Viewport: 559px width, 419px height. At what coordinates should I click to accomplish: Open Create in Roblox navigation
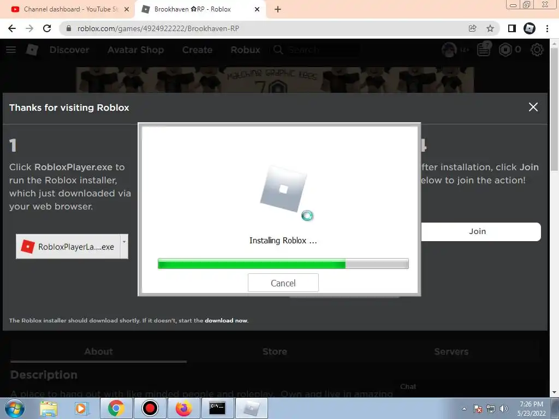[x=197, y=50]
